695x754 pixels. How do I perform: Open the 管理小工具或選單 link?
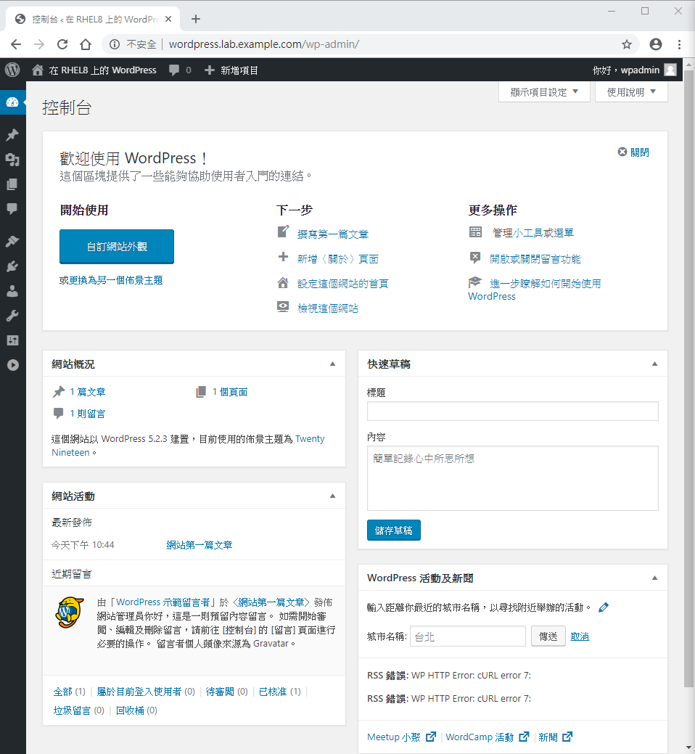(533, 233)
